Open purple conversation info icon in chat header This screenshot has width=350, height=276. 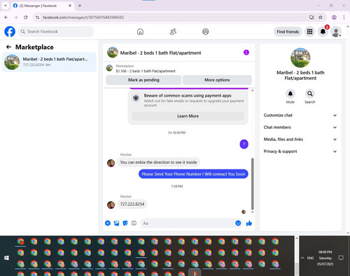[246, 53]
